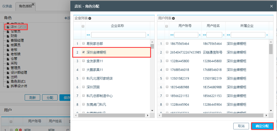Screen dimensions: 277x131
Task: Select the 拆单设计师 role in tree
Action: 19,86
